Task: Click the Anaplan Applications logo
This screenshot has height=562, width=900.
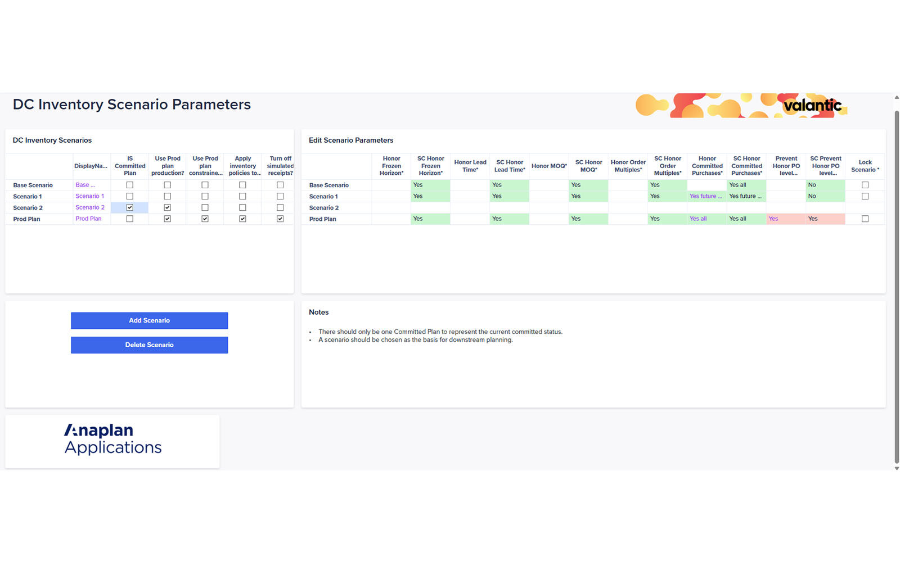Action: point(112,439)
